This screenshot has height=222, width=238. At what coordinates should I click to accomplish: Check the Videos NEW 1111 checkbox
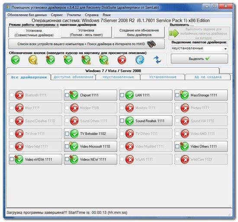point(67,160)
